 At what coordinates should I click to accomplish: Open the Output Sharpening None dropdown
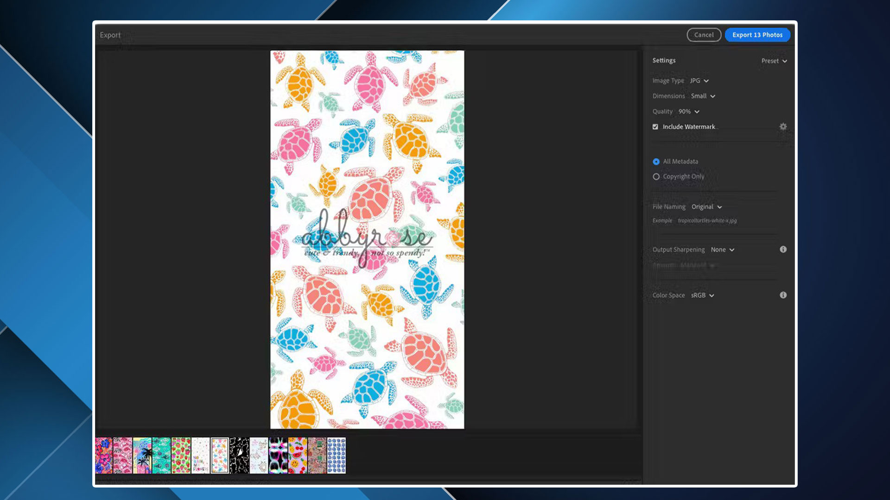pos(723,250)
